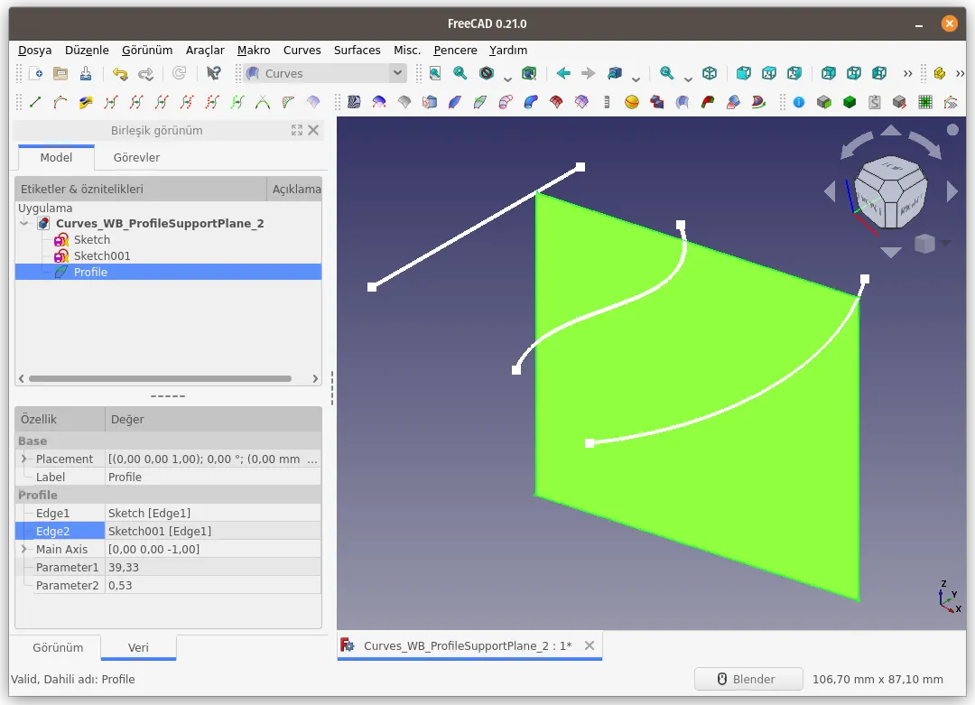Create a new document with the toolbar icon
Image resolution: width=975 pixels, height=705 pixels.
click(35, 73)
